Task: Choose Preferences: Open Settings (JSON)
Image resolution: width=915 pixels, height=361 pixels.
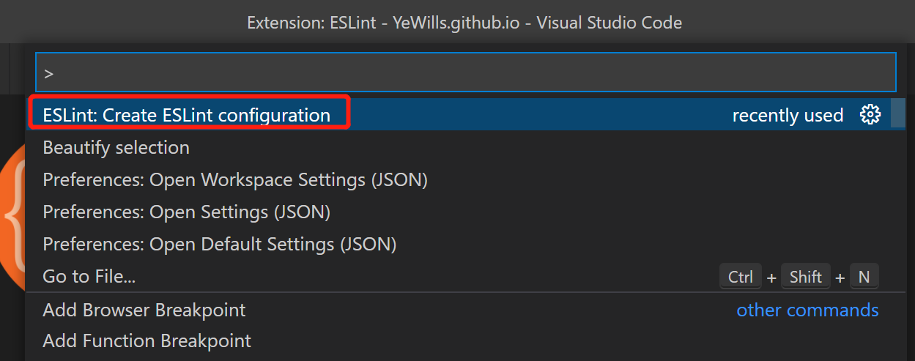Action: click(x=187, y=212)
